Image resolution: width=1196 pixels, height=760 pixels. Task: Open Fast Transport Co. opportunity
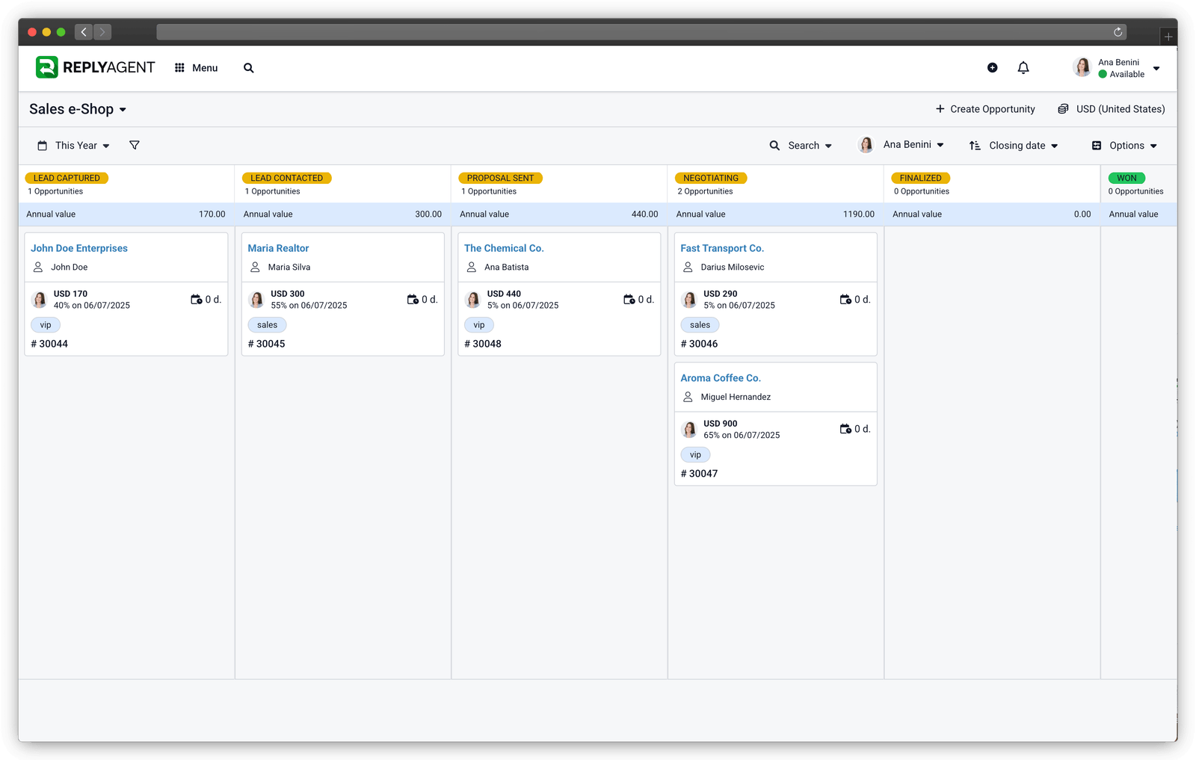point(722,248)
